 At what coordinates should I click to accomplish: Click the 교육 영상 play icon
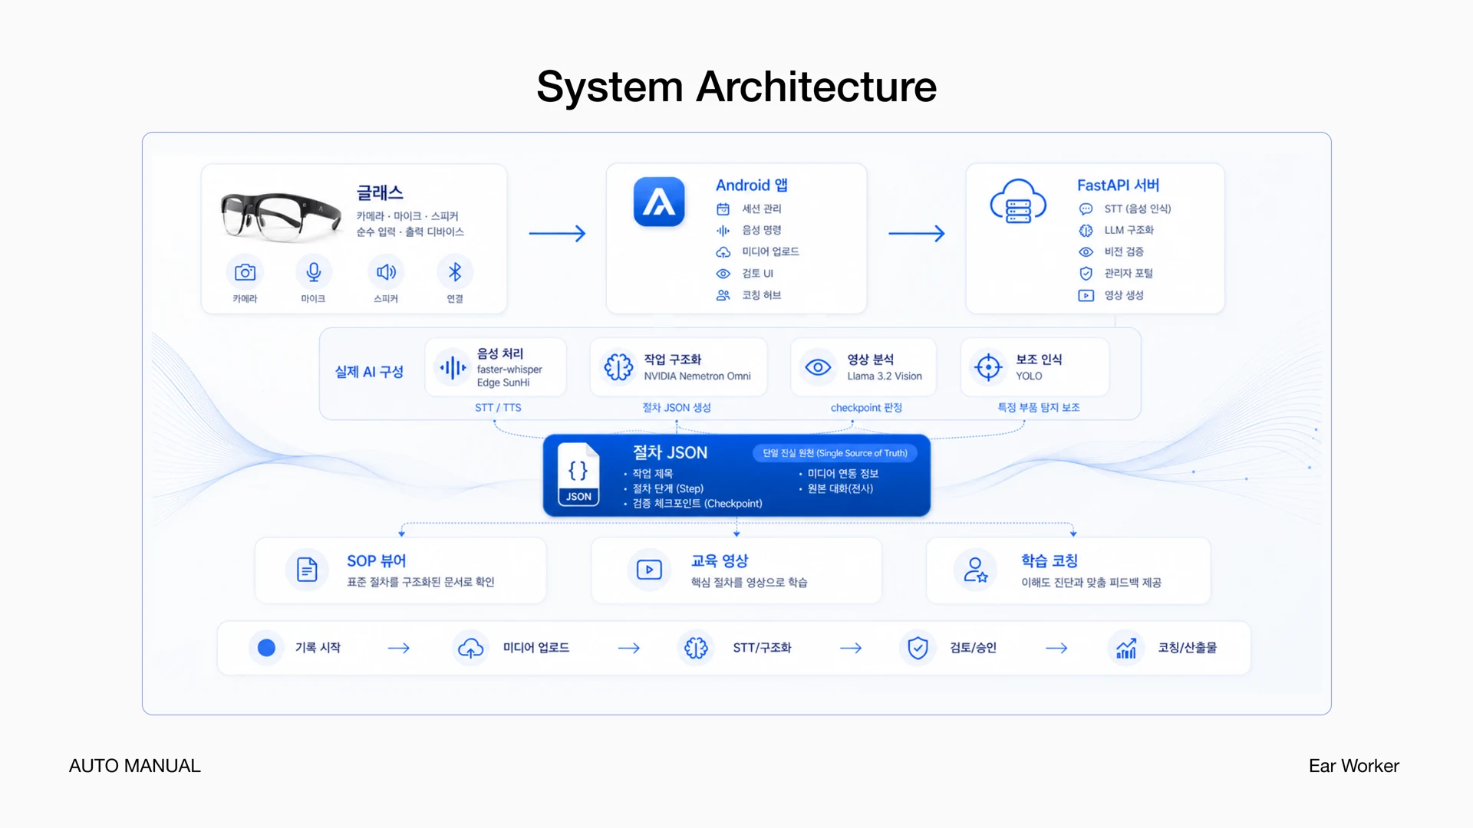pos(649,570)
